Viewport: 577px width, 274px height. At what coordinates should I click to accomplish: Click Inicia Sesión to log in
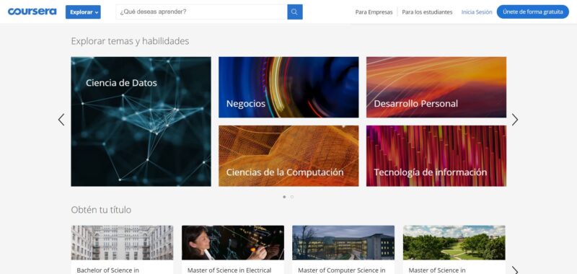[477, 12]
